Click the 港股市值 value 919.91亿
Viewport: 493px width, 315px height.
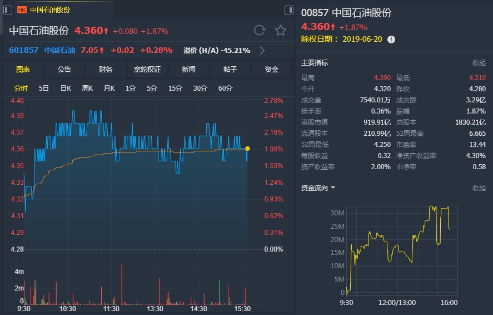(377, 122)
